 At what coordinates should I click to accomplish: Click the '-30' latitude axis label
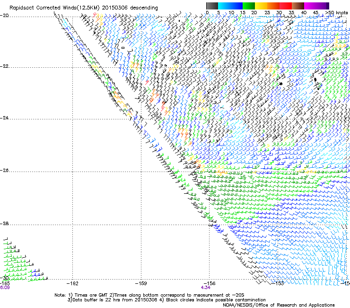(5, 278)
